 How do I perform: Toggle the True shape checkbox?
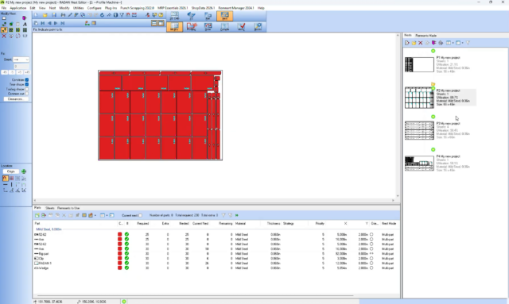coord(27,84)
